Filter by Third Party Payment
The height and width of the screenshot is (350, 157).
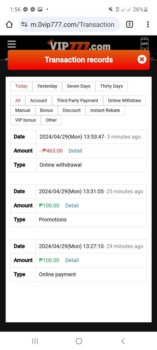pyautogui.click(x=77, y=101)
